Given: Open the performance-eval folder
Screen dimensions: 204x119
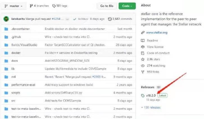Looking at the screenshot, I should click(x=23, y=85).
